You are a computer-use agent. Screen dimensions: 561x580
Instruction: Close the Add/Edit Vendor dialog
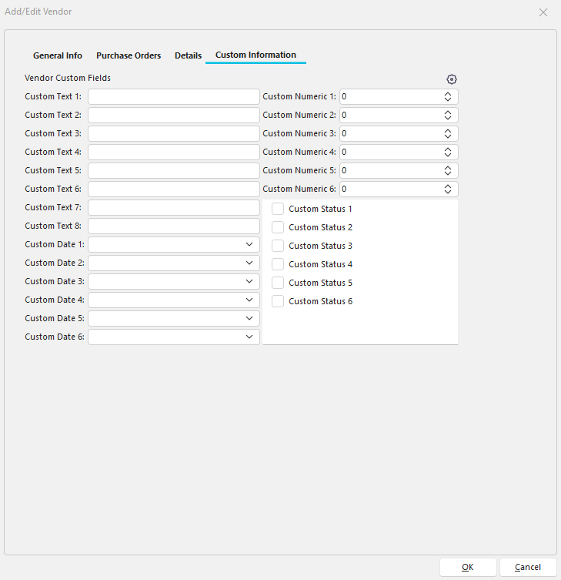[x=543, y=12]
